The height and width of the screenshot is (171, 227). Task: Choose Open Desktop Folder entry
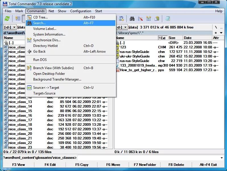pos(71,74)
